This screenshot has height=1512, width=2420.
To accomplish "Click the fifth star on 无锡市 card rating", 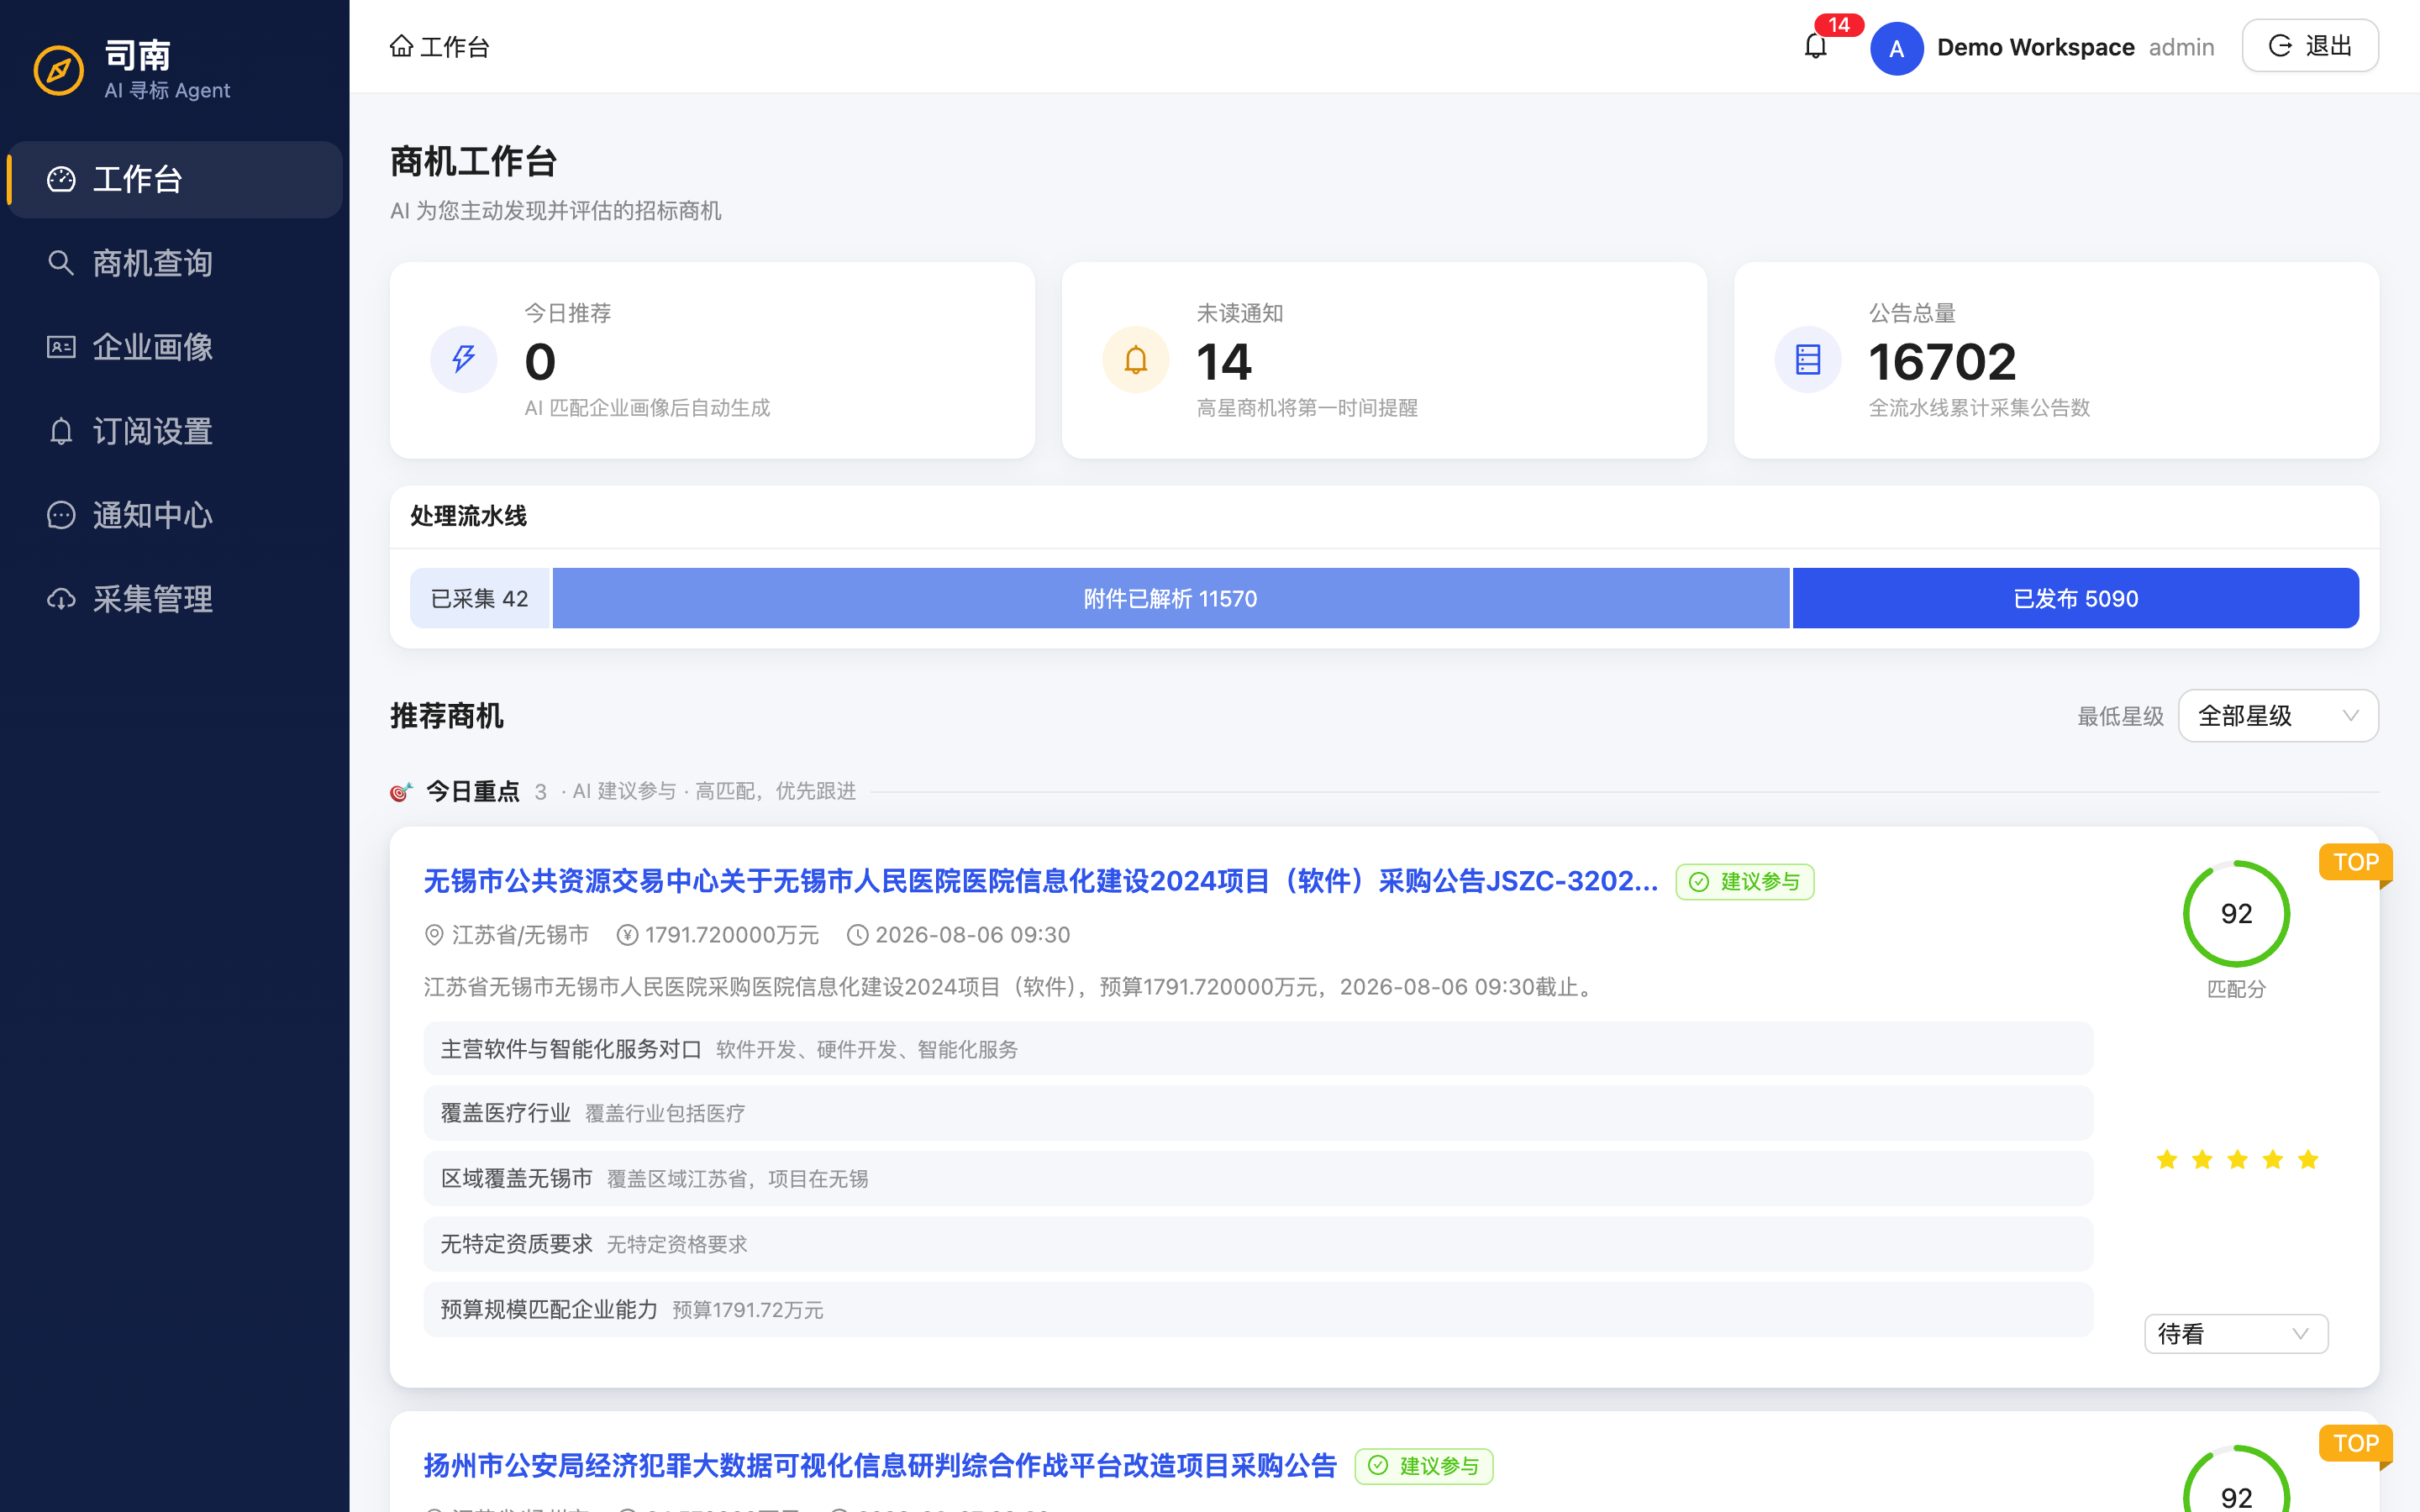I will click(x=2308, y=1159).
